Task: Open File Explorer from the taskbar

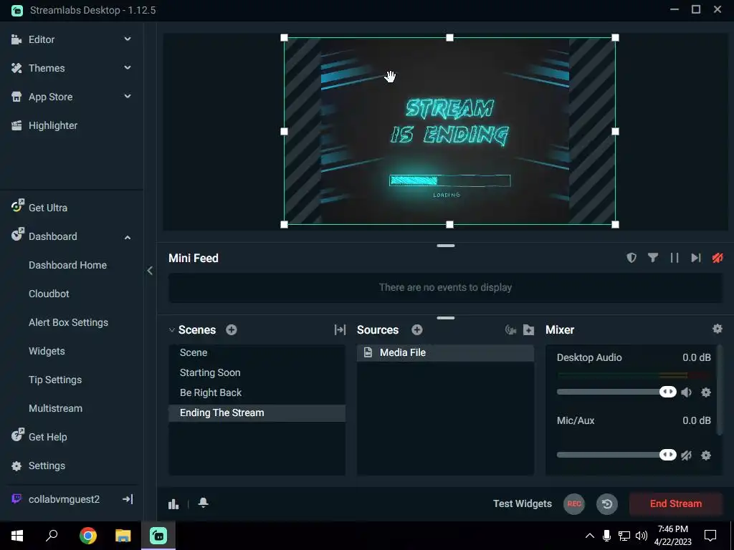Action: (x=123, y=536)
